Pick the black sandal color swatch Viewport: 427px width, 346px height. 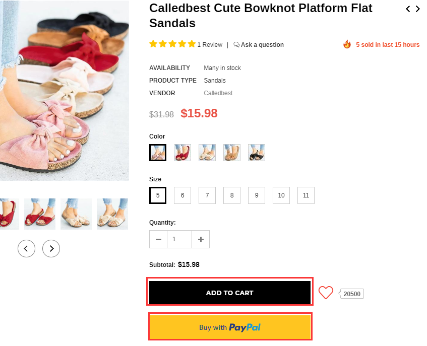click(257, 153)
